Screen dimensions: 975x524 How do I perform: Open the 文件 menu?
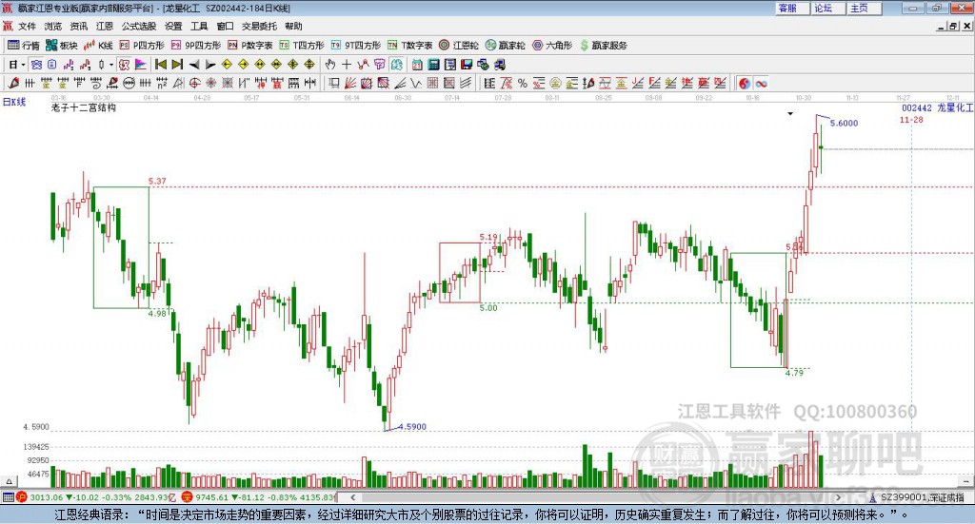click(27, 26)
